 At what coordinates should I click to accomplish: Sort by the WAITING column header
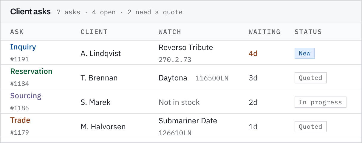coord(264,32)
